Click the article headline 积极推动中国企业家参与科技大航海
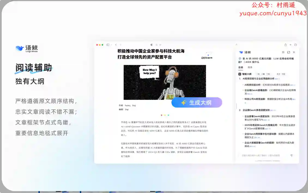 pyautogui.click(x=151, y=51)
